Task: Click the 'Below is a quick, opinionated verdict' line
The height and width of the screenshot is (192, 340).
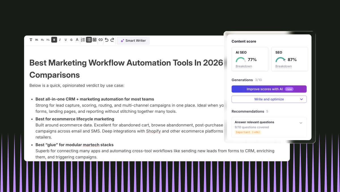Action: (77, 85)
